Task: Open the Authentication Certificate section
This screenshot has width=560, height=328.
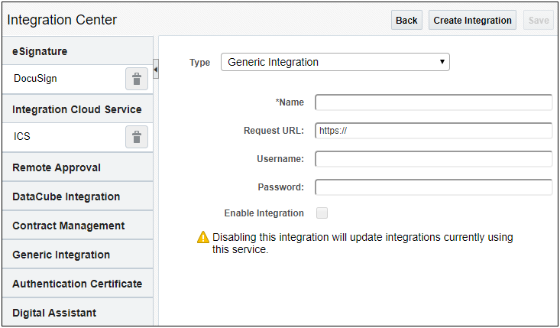Action: [x=78, y=284]
